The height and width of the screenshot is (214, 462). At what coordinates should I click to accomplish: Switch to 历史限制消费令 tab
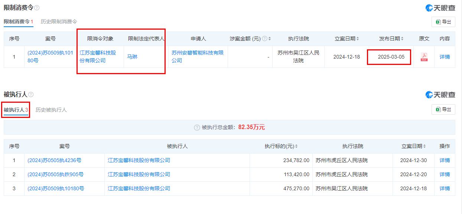(x=59, y=22)
